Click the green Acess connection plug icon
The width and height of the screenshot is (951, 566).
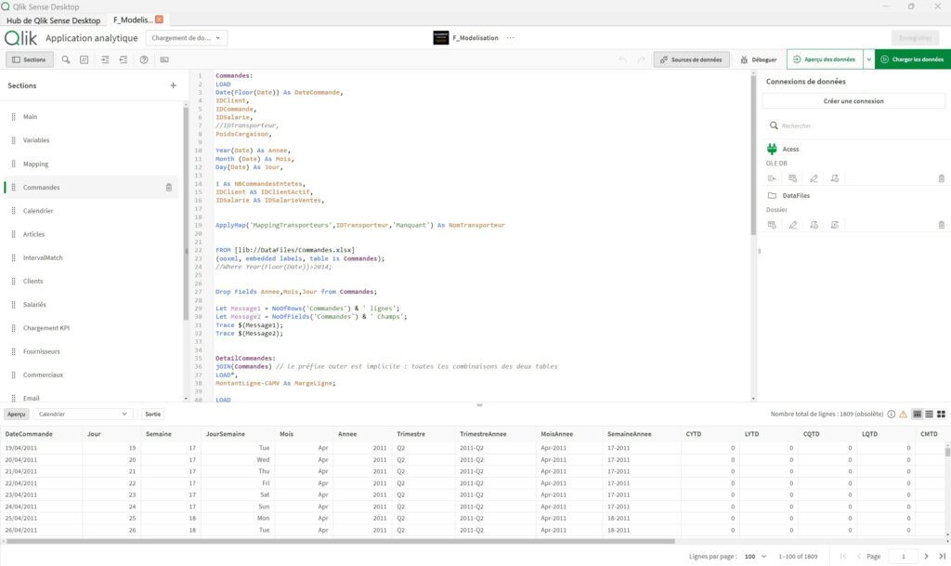pyautogui.click(x=772, y=149)
